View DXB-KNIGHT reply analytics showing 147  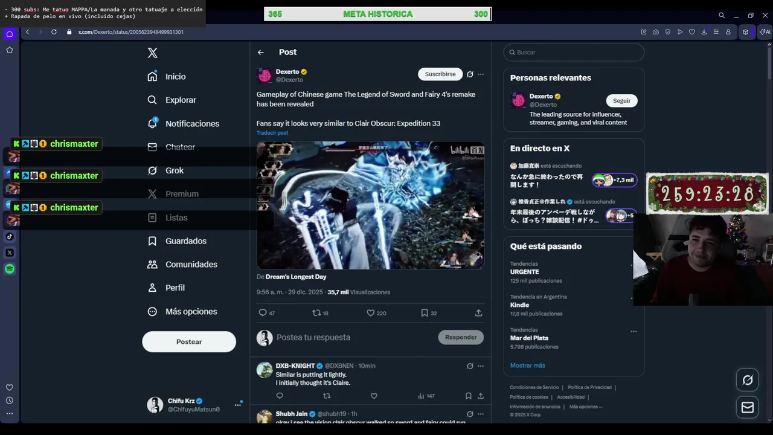pyautogui.click(x=426, y=396)
